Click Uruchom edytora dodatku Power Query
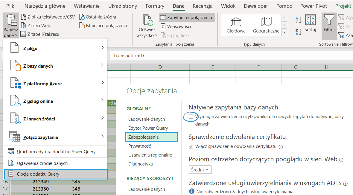 tap(57, 152)
